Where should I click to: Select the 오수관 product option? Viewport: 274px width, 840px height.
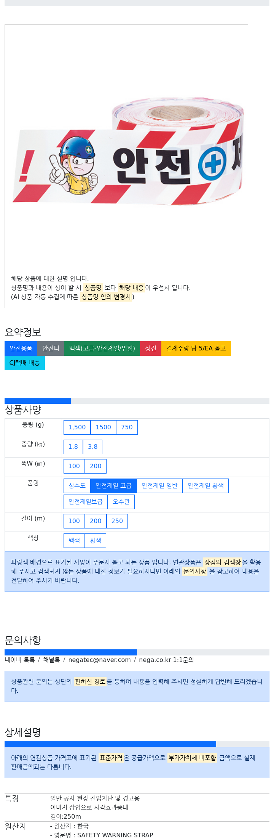[x=121, y=502]
